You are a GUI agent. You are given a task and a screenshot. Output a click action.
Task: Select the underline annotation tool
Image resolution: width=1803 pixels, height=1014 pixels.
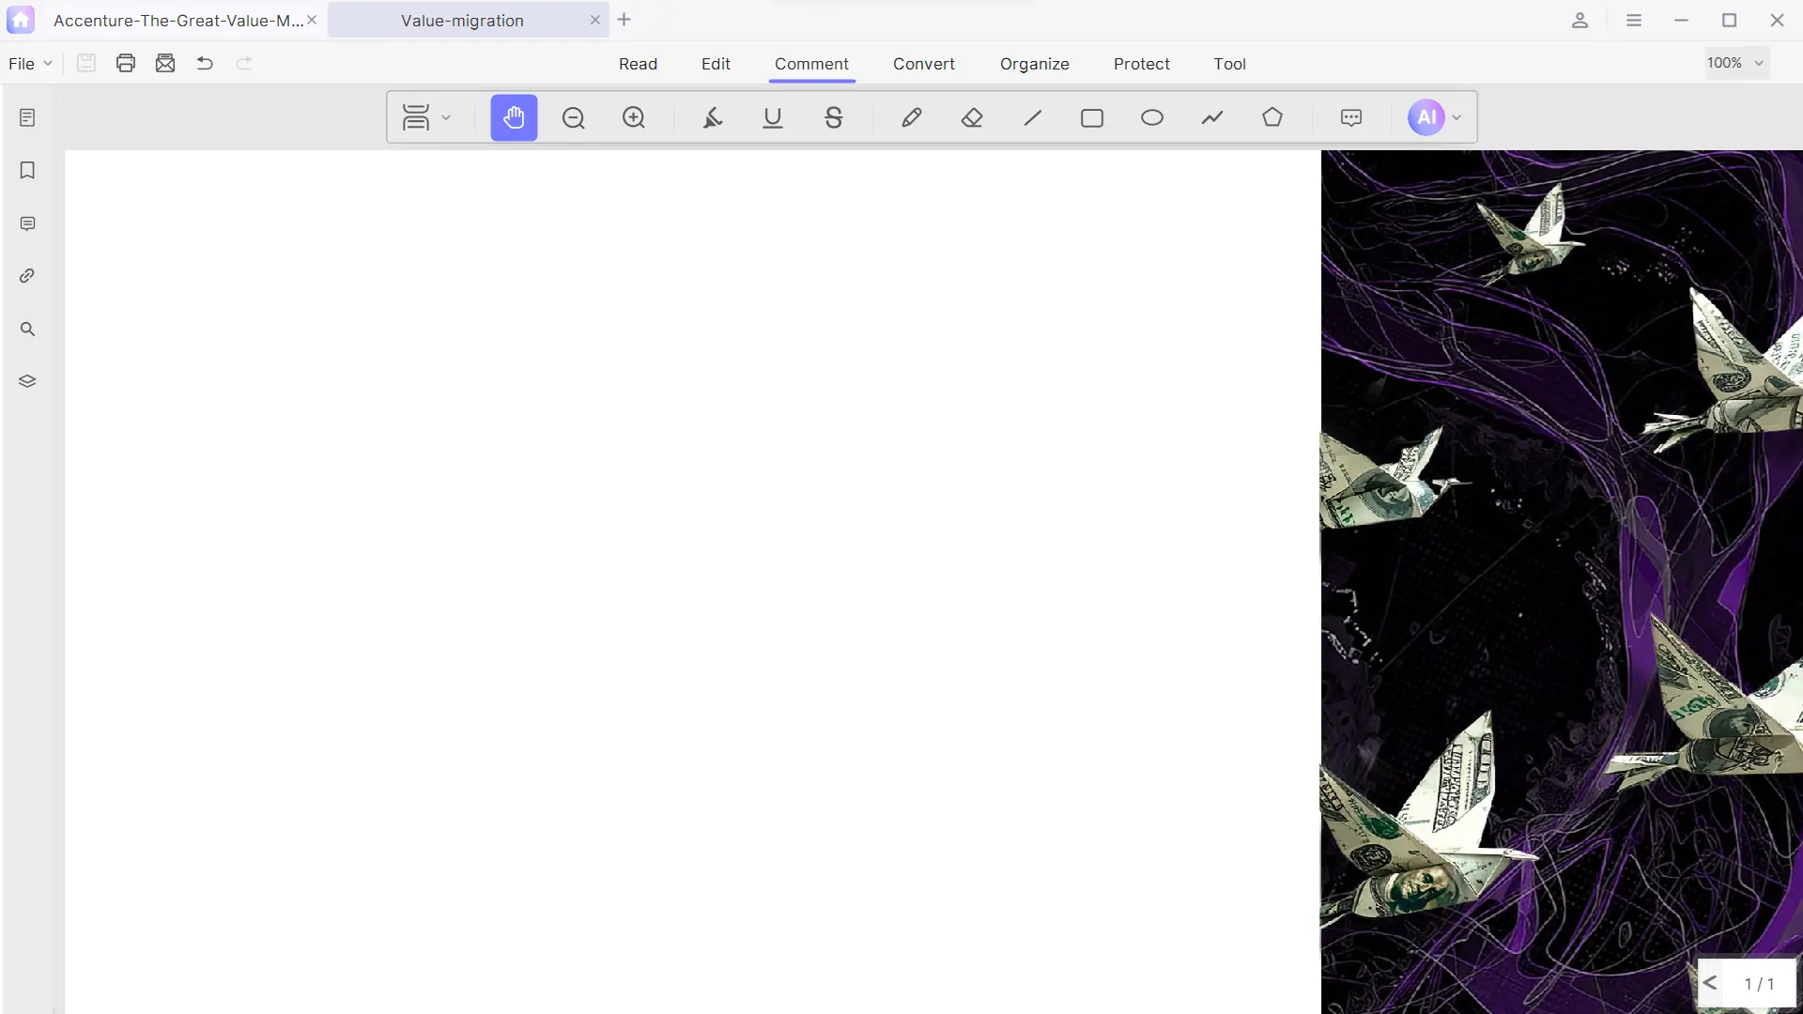pos(773,117)
